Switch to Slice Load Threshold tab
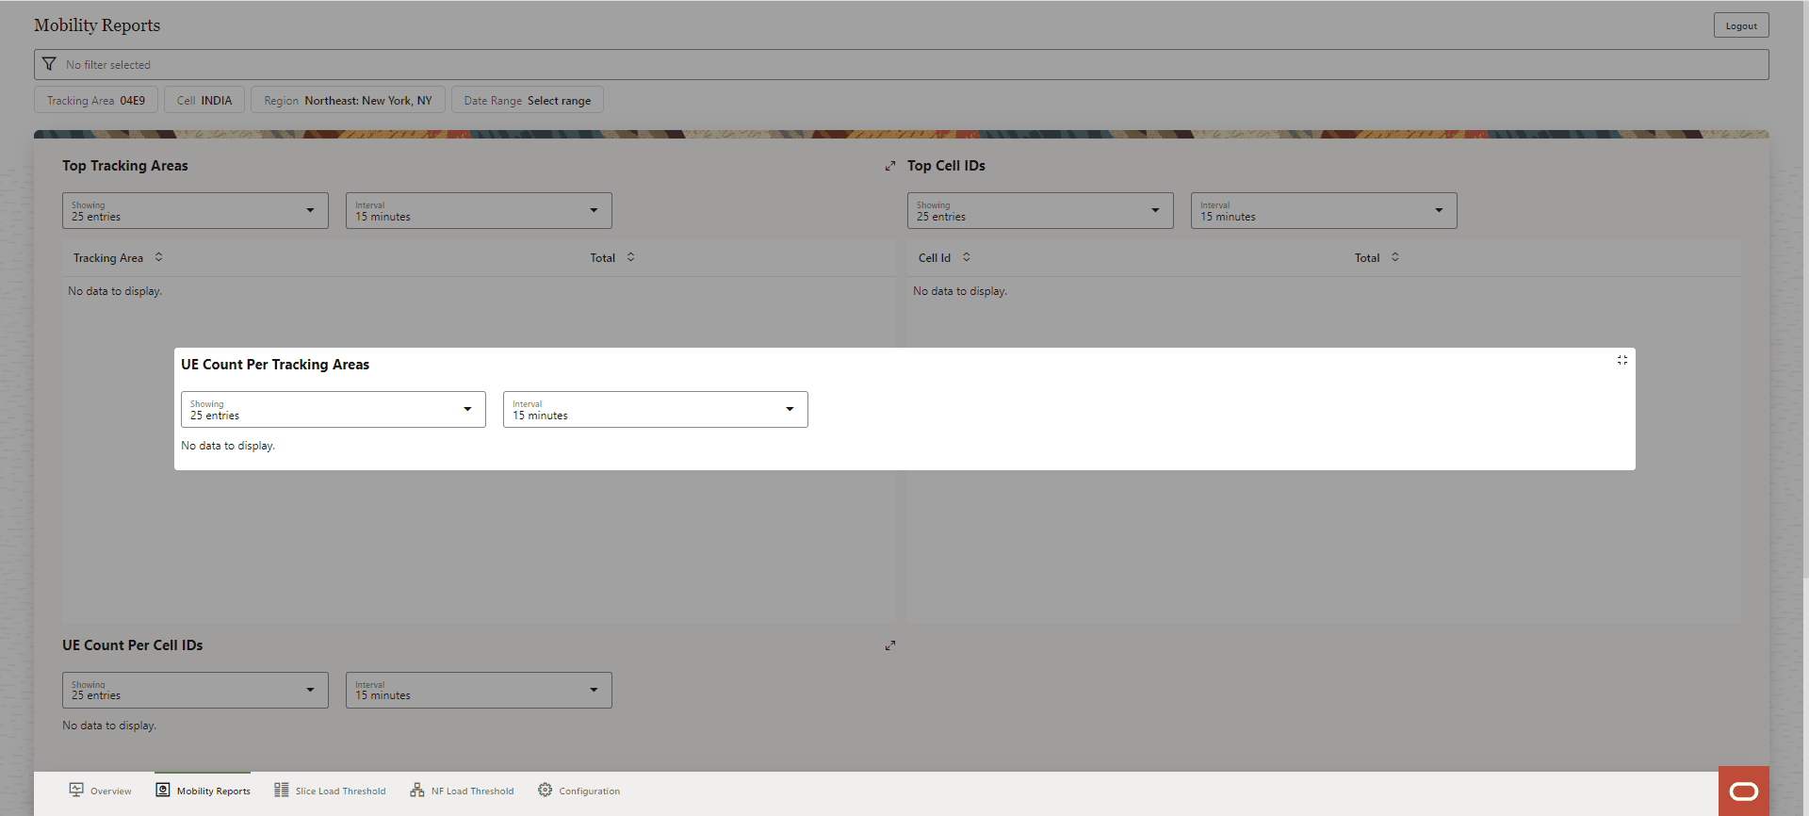Screen dimensions: 1809x816 [330, 792]
